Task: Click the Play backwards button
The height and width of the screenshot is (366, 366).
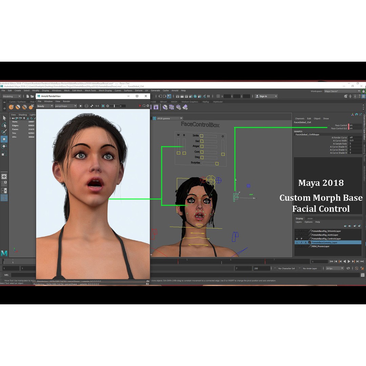Action: (x=345, y=261)
